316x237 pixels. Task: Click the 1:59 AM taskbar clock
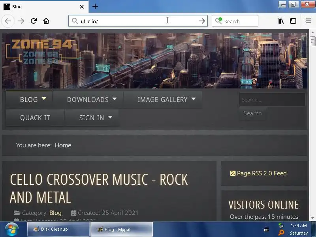point(299,226)
